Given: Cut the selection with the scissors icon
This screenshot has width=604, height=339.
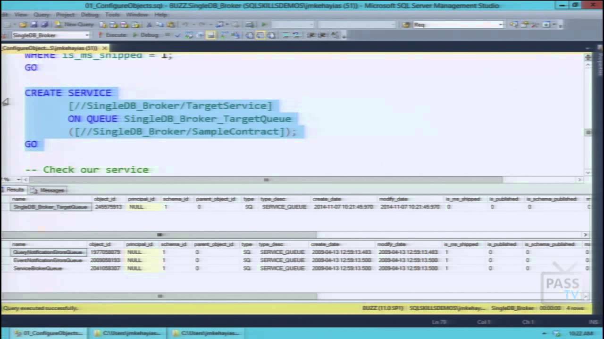Looking at the screenshot, I should pos(149,24).
